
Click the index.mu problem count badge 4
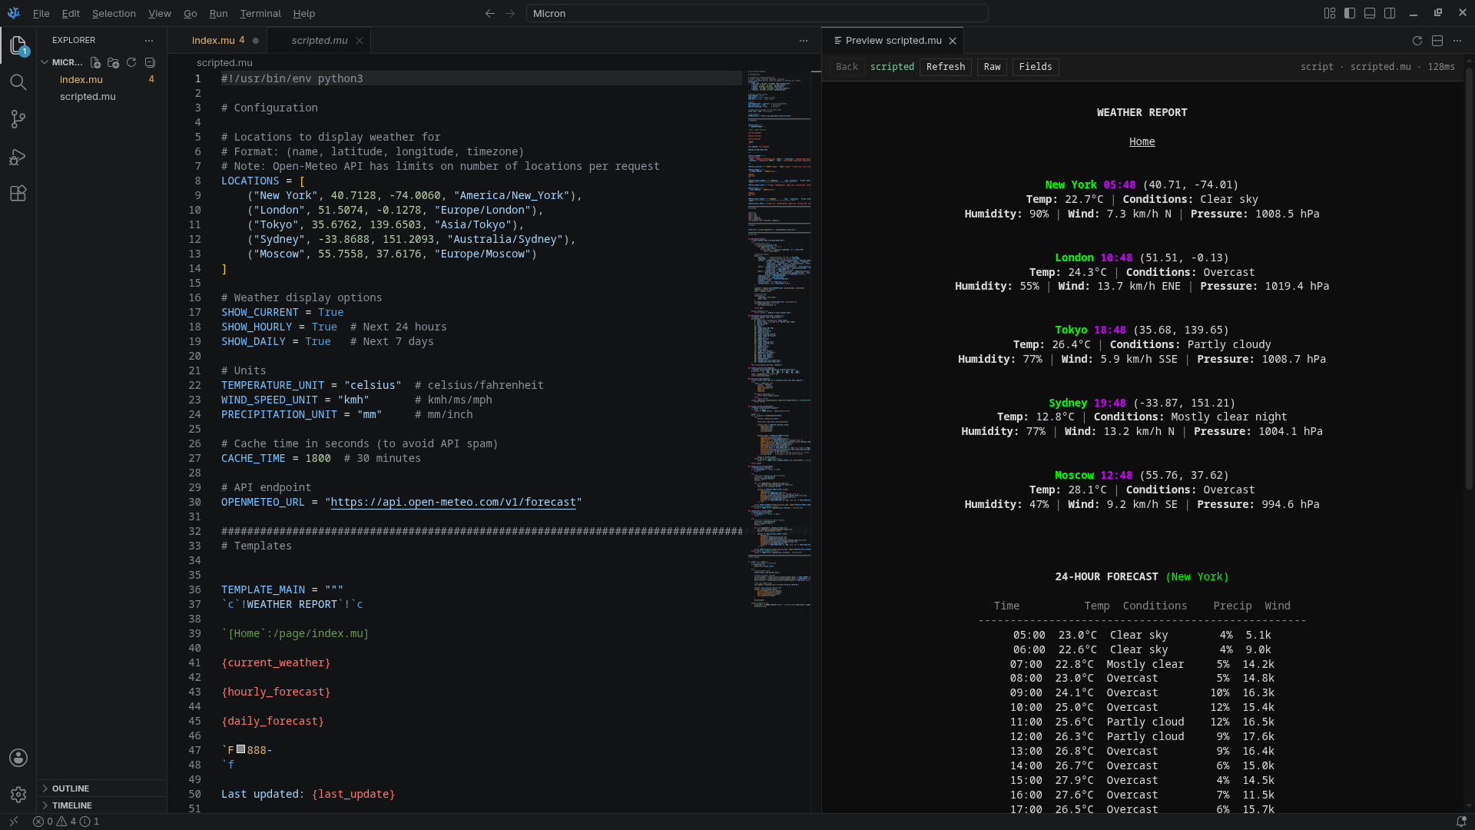151,79
